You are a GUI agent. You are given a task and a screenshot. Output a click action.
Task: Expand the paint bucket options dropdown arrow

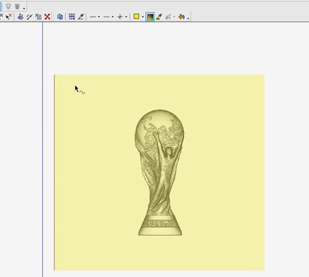(188, 18)
